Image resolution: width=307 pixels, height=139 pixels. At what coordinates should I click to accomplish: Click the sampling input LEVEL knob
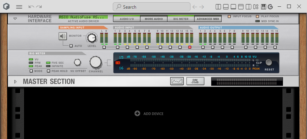(x=92, y=38)
